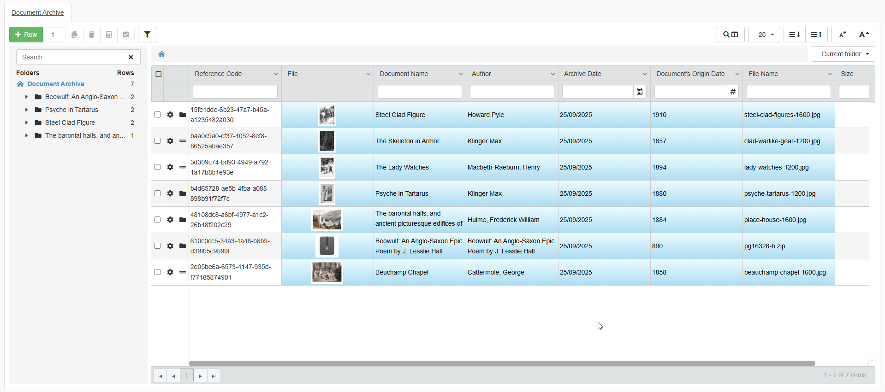Go to the next page
This screenshot has width=885, height=392.
200,376
